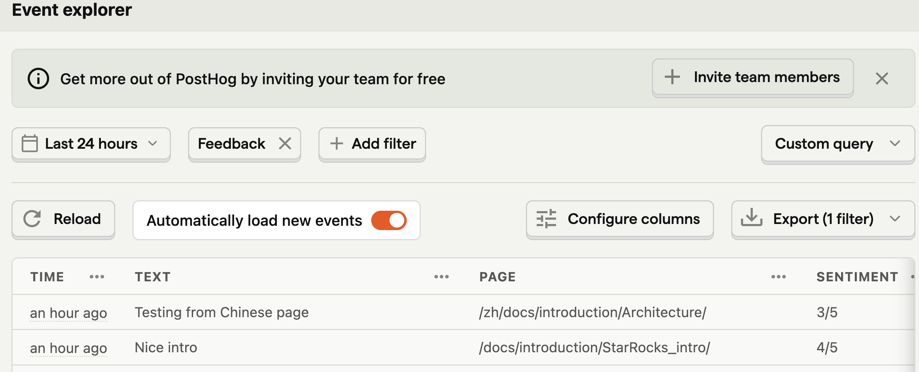Click Invite team members button
The height and width of the screenshot is (372, 919).
click(752, 77)
